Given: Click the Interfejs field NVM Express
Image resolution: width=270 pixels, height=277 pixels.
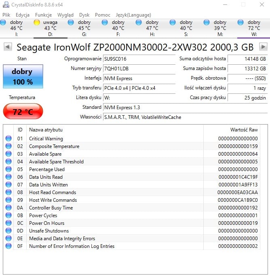Looking at the screenshot, I should coord(139,78).
